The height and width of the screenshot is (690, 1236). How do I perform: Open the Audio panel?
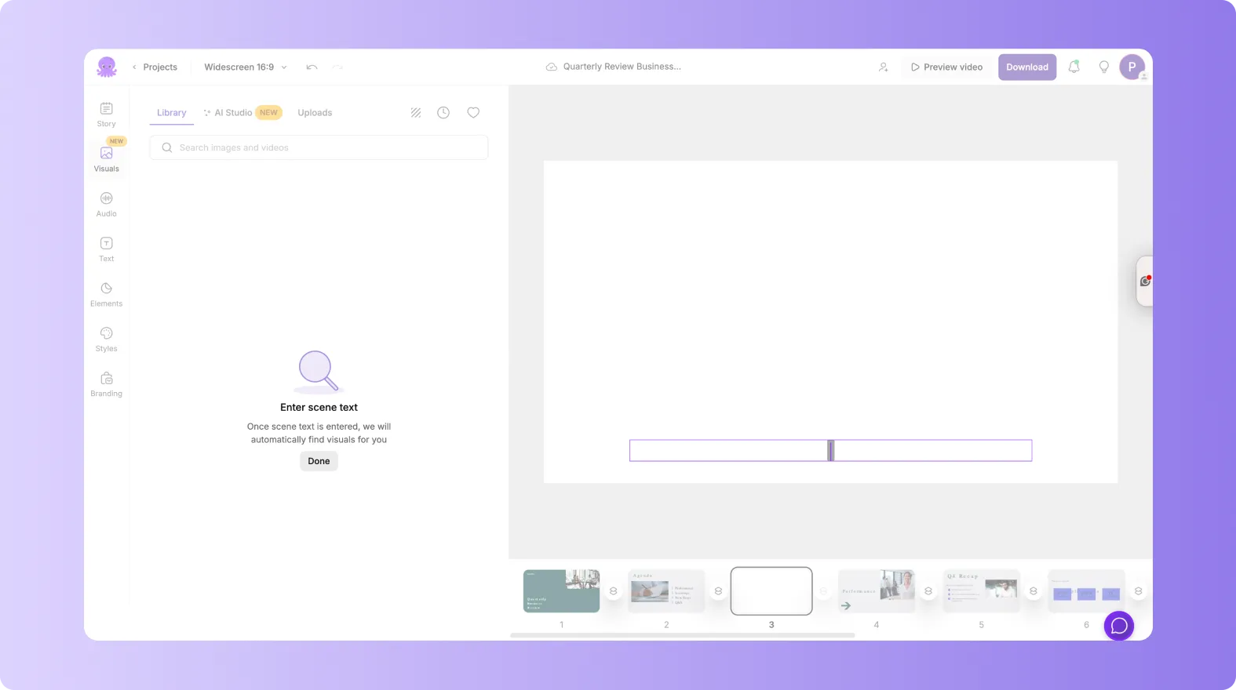click(106, 204)
